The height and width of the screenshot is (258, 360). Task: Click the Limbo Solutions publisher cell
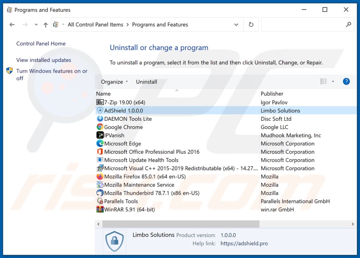pos(280,110)
